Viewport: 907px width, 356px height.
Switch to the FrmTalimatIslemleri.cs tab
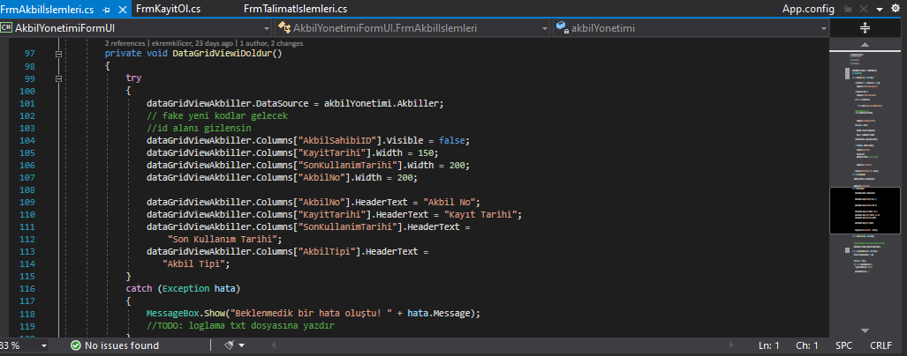point(296,9)
